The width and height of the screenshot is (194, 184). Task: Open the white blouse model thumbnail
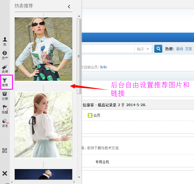43,125
